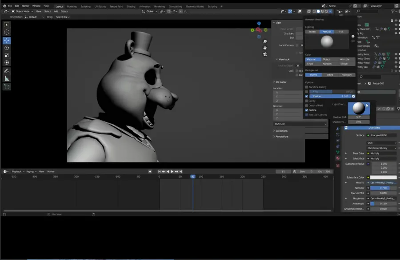The height and width of the screenshot is (260, 400).
Task: Select the Annotate pencil tool
Action: pyautogui.click(x=7, y=71)
